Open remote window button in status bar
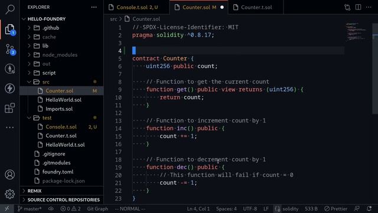 tap(7, 209)
